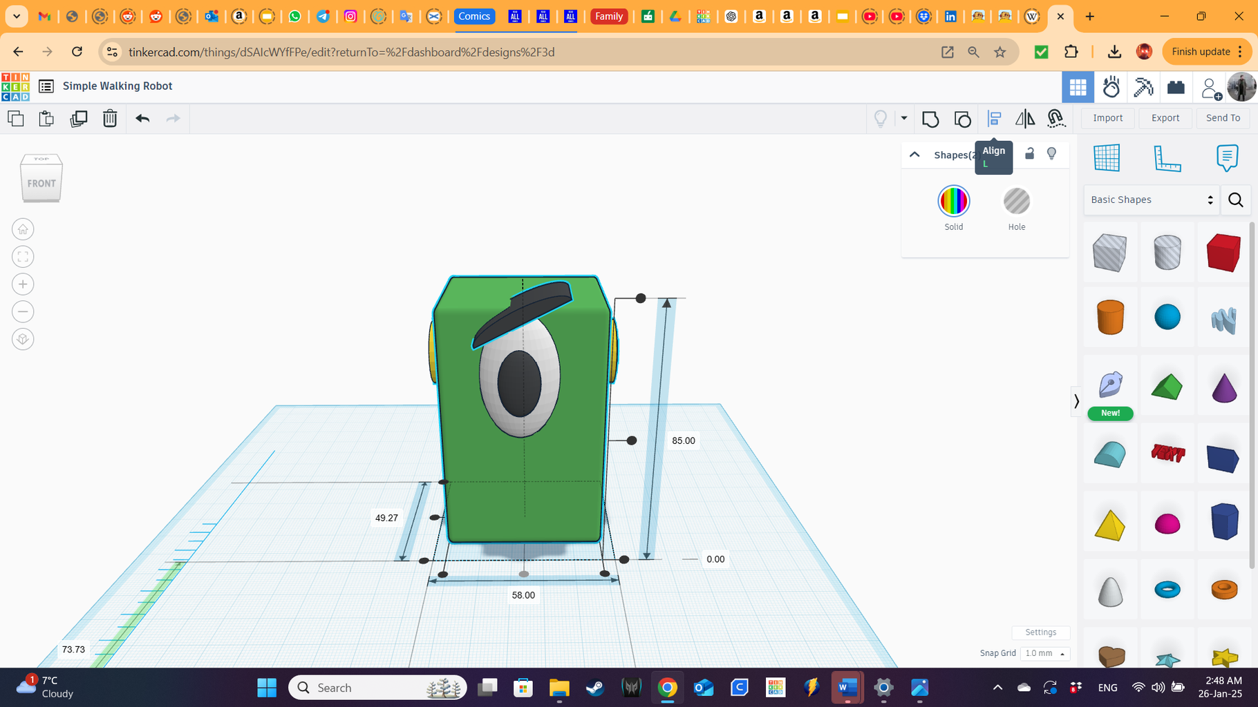Pick the striped Cylinder hole shape
This screenshot has width=1258, height=707.
pyautogui.click(x=1167, y=252)
